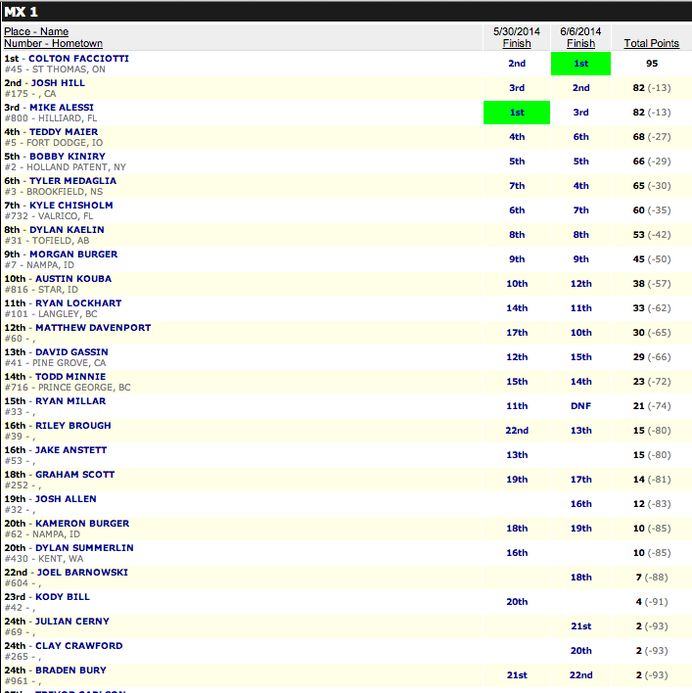Open Colton Facciotti rider profile

point(78,59)
